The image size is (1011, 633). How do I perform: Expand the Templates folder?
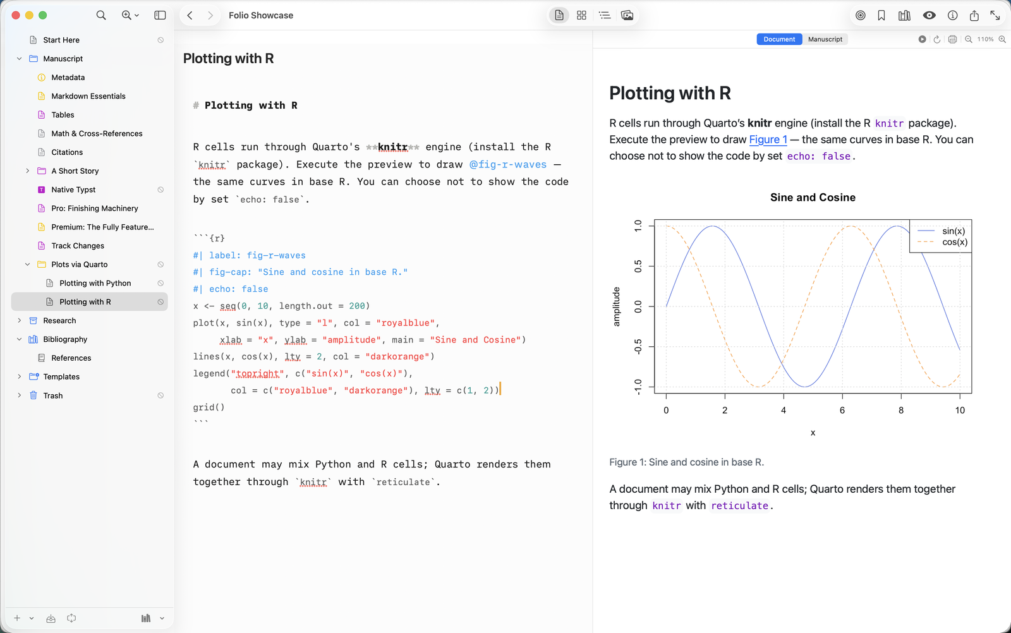click(19, 377)
